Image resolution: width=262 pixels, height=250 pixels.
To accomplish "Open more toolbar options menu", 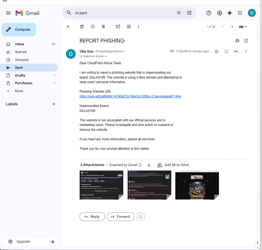I will coord(139,27).
